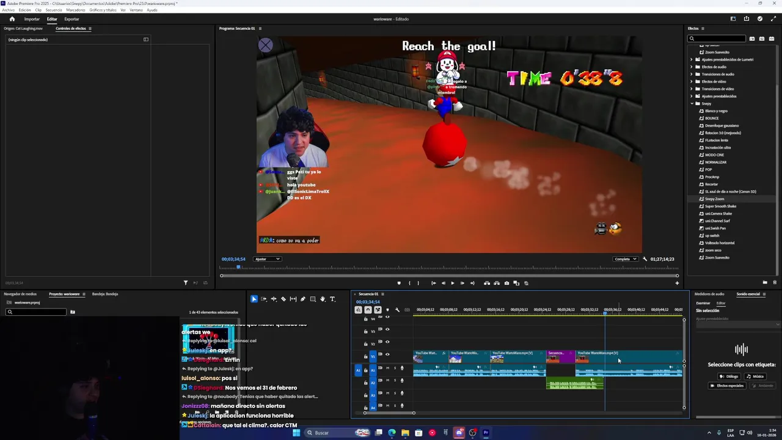Image resolution: width=782 pixels, height=440 pixels.
Task: Toggle snap in timeline
Action: point(368,310)
